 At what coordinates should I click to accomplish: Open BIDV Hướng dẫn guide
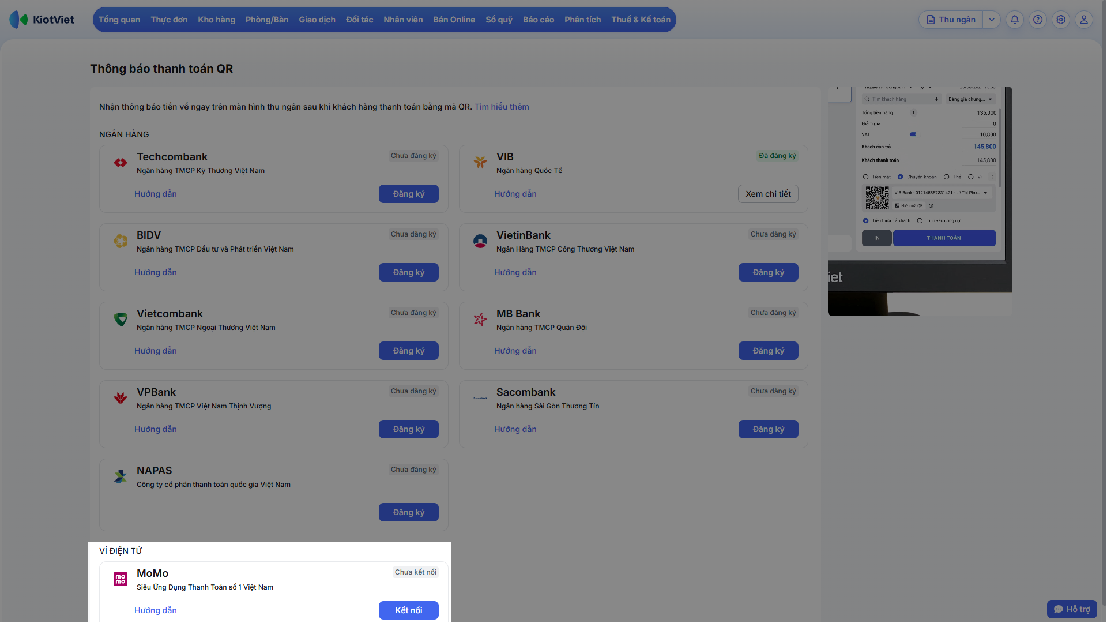(156, 272)
